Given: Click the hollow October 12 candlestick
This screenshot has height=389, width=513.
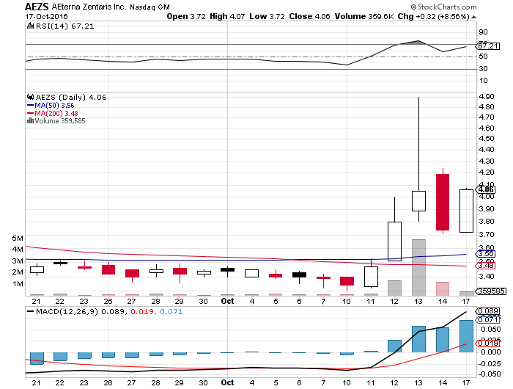Looking at the screenshot, I should (394, 241).
